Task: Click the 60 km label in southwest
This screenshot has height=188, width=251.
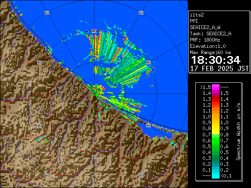Action: (47, 175)
